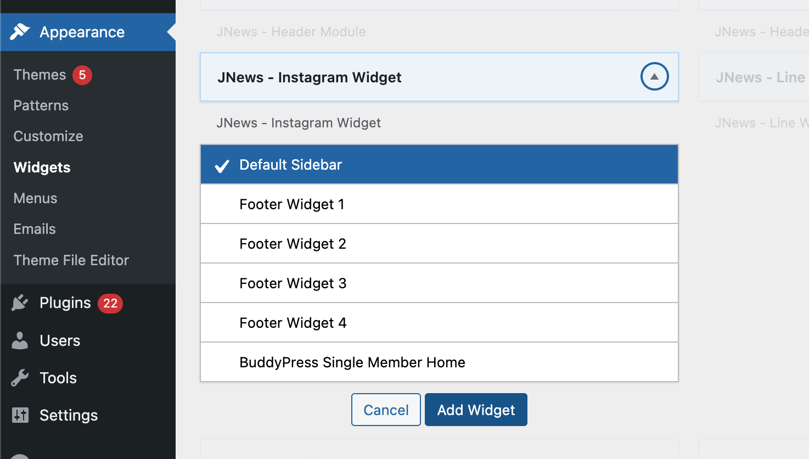
Task: Click the Tools wrench icon
Action: tap(20, 378)
